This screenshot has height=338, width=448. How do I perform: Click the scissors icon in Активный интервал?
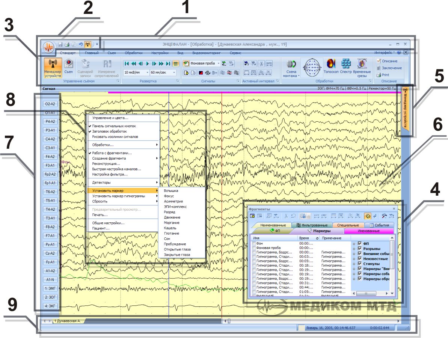261,64
